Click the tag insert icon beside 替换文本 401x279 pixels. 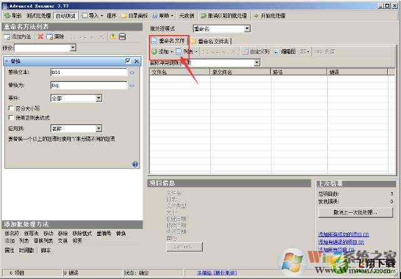click(x=132, y=73)
